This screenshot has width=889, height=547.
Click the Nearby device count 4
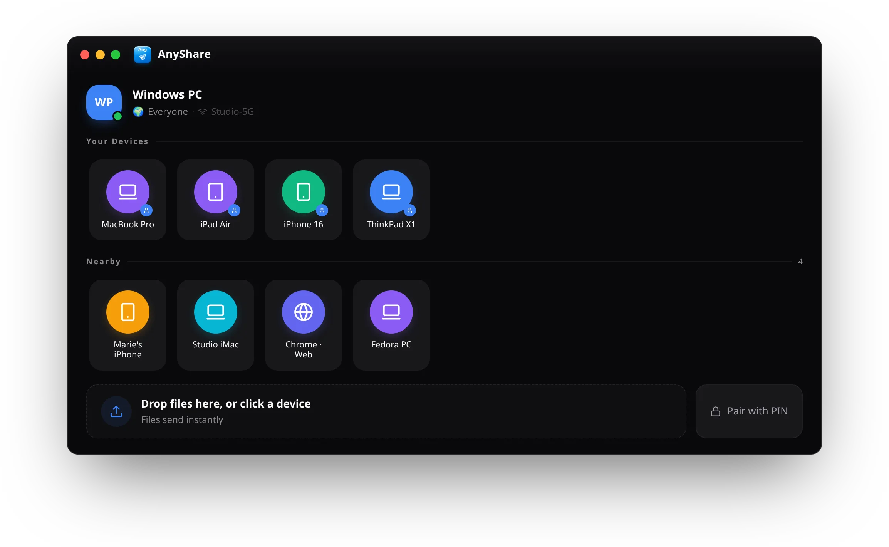(x=800, y=262)
